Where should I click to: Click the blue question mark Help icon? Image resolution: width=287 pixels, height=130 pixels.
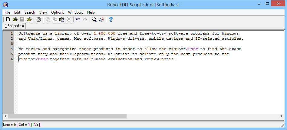coord(111,19)
